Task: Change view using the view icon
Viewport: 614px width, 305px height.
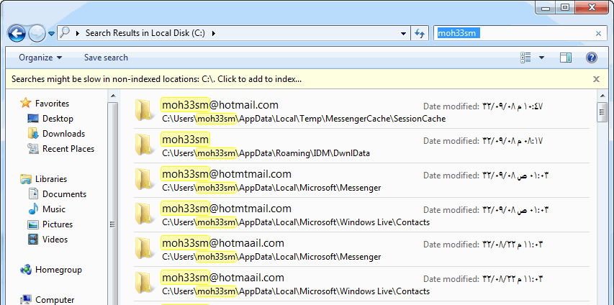Action: (525, 58)
